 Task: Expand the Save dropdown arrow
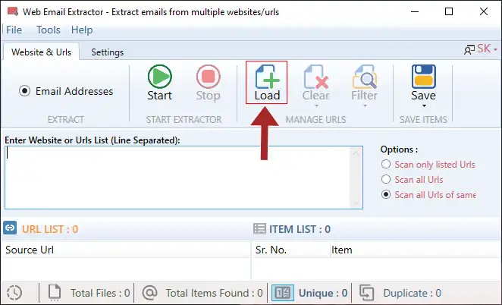point(424,105)
